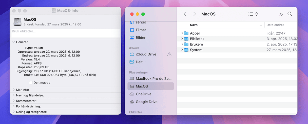This screenshot has width=308, height=124.
Task: Expand the Kommentarer section
Action: (14, 101)
